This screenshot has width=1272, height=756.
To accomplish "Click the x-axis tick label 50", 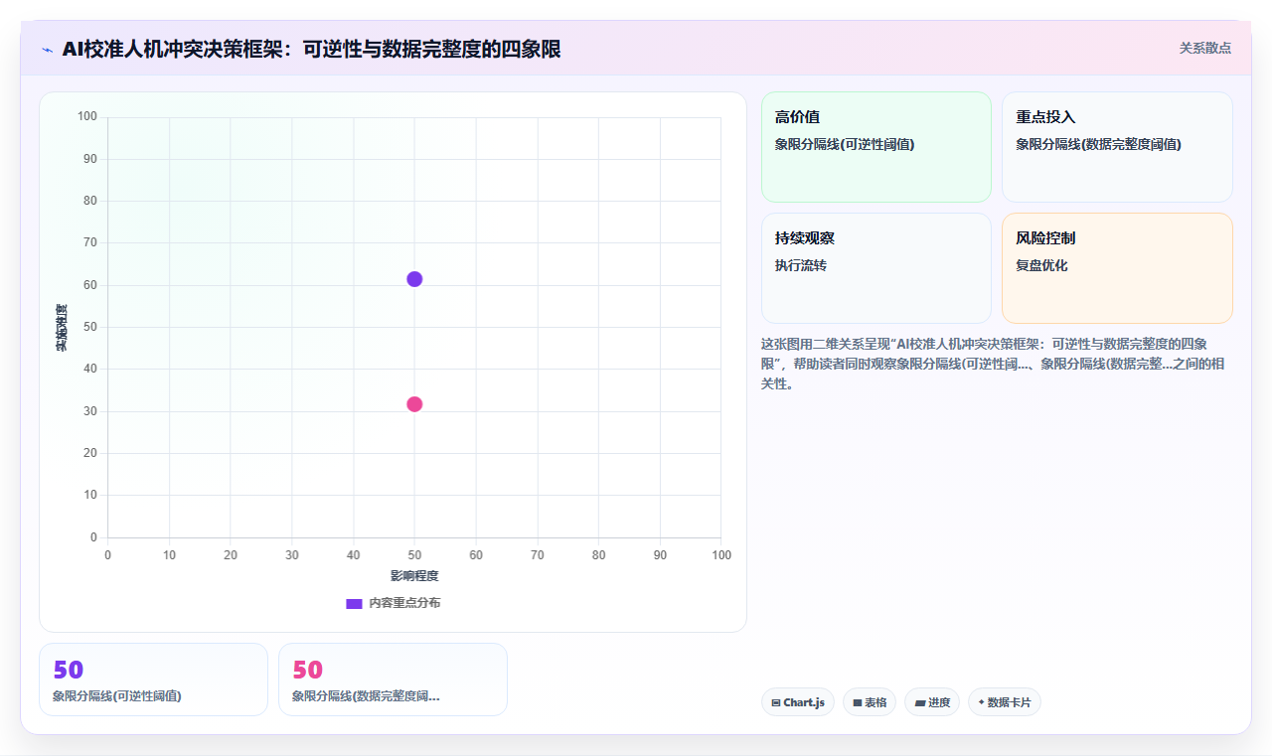I will tap(414, 555).
